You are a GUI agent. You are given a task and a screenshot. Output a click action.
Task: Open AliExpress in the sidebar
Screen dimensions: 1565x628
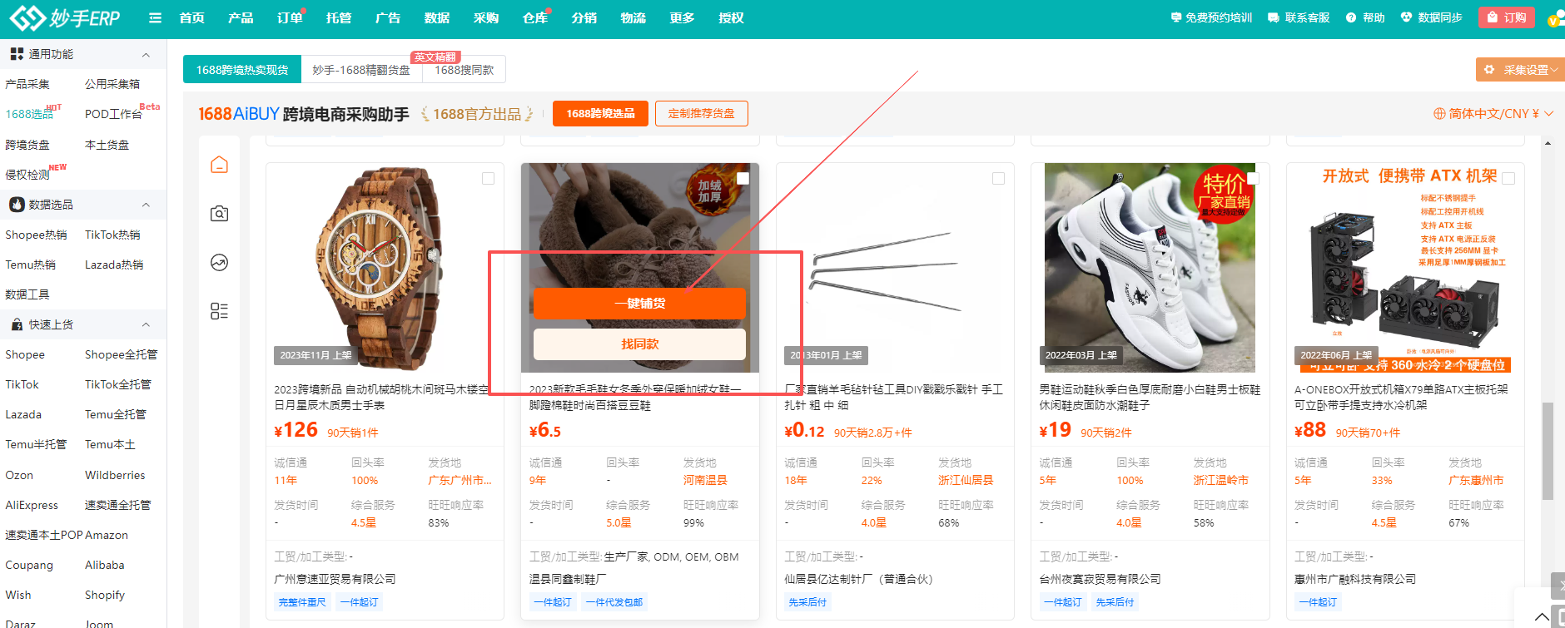32,505
